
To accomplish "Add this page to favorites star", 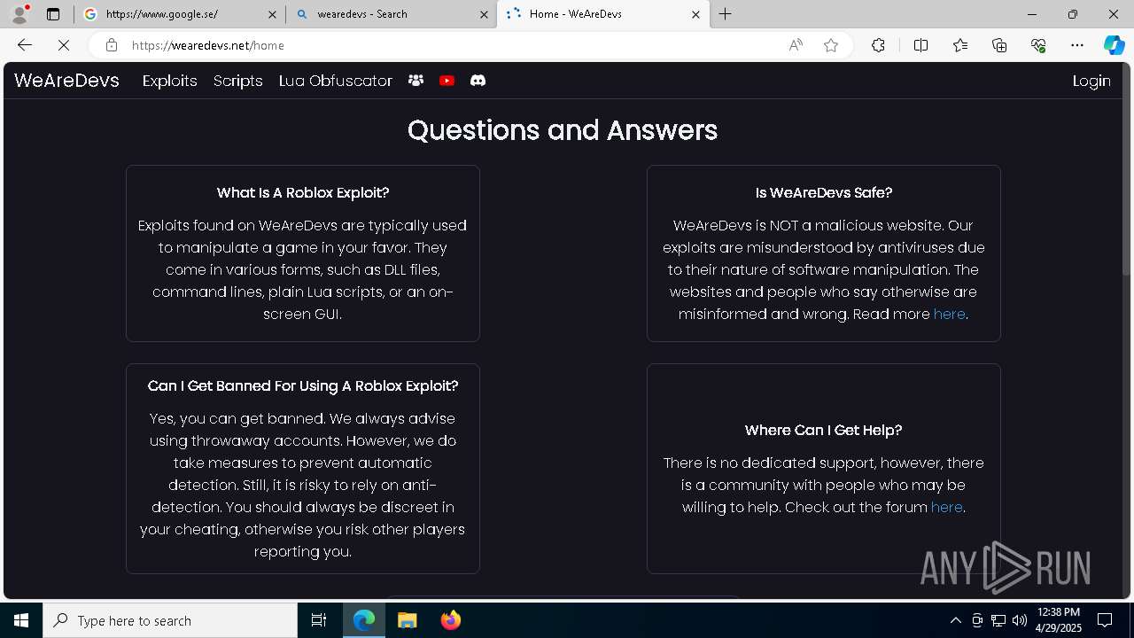I will click(831, 45).
